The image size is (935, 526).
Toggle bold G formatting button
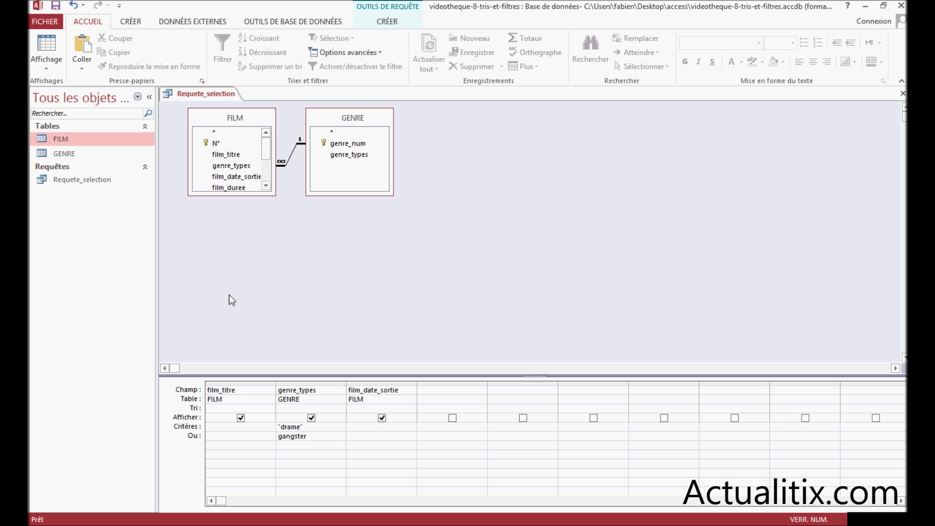685,62
